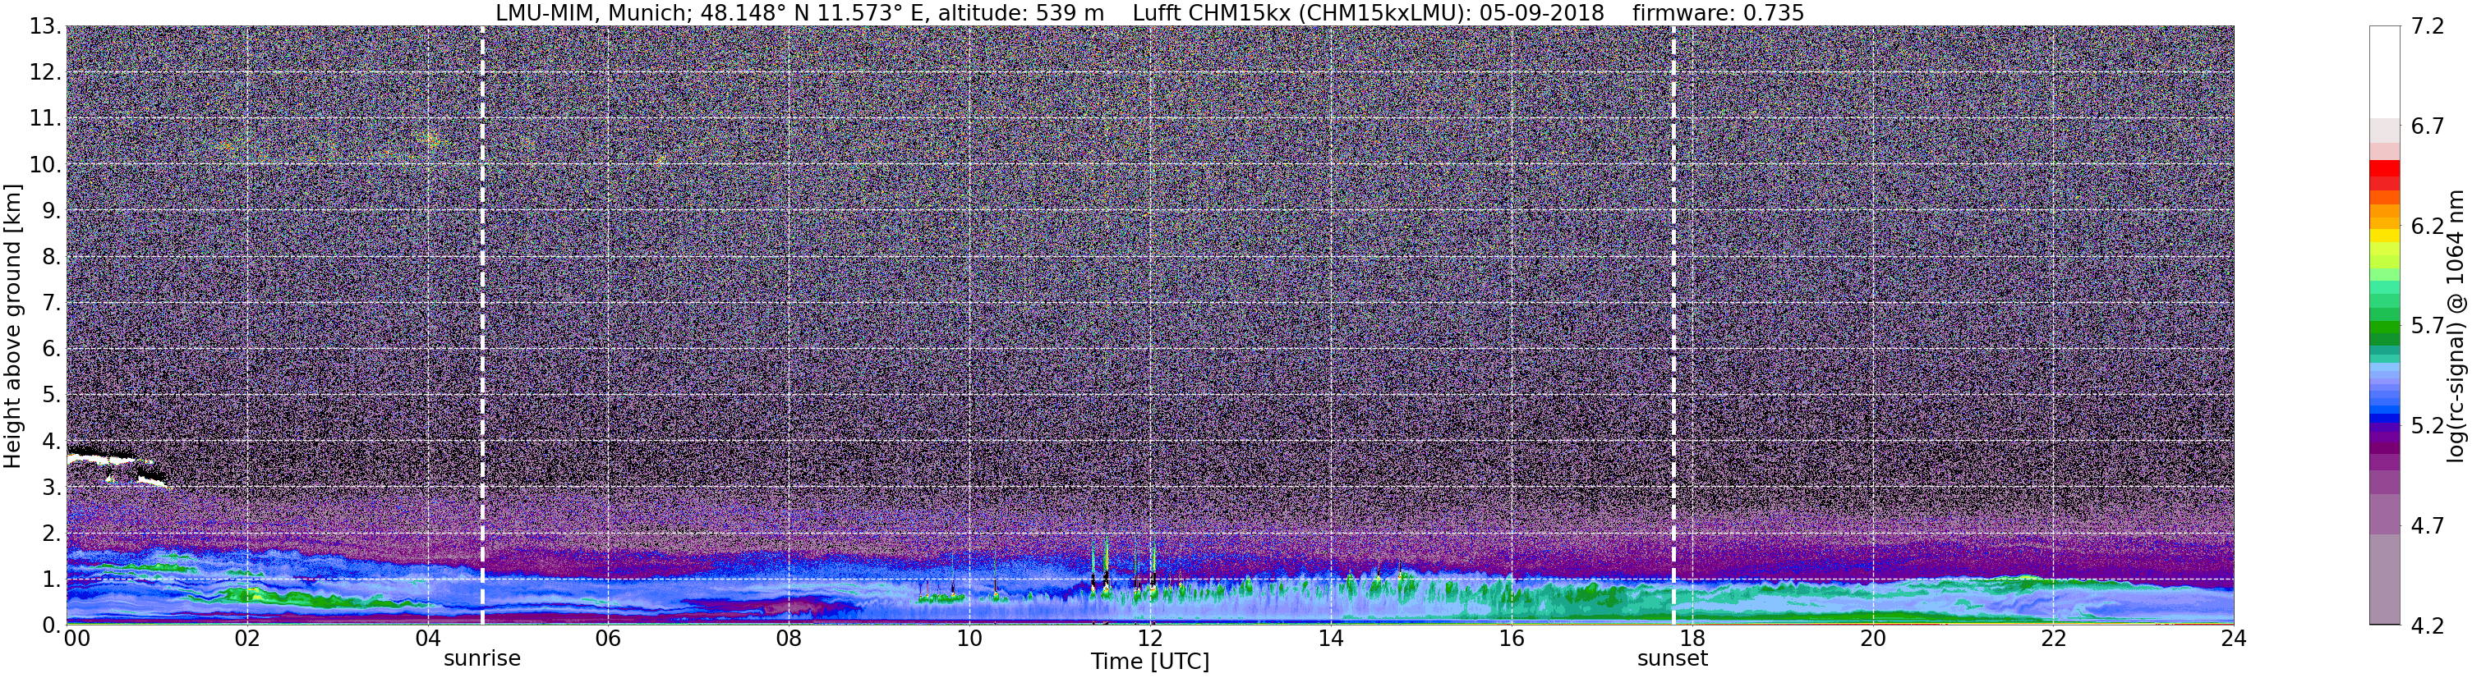Click the height axis tick '7.'
2472x678 pixels.
point(52,303)
